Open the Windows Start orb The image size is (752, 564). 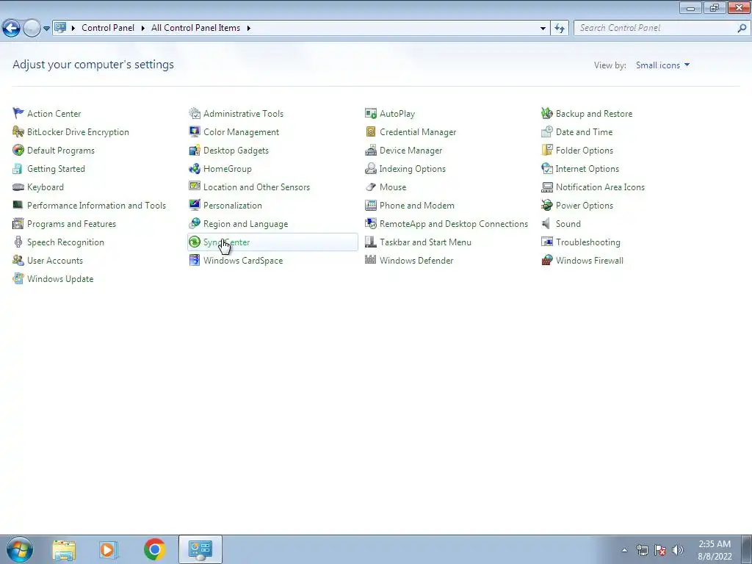click(x=20, y=549)
